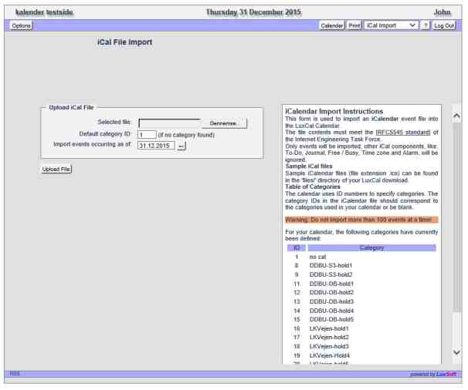Image resolution: width=468 pixels, height=390 pixels.
Task: Open the RFC5545 standard link
Action: pos(402,133)
